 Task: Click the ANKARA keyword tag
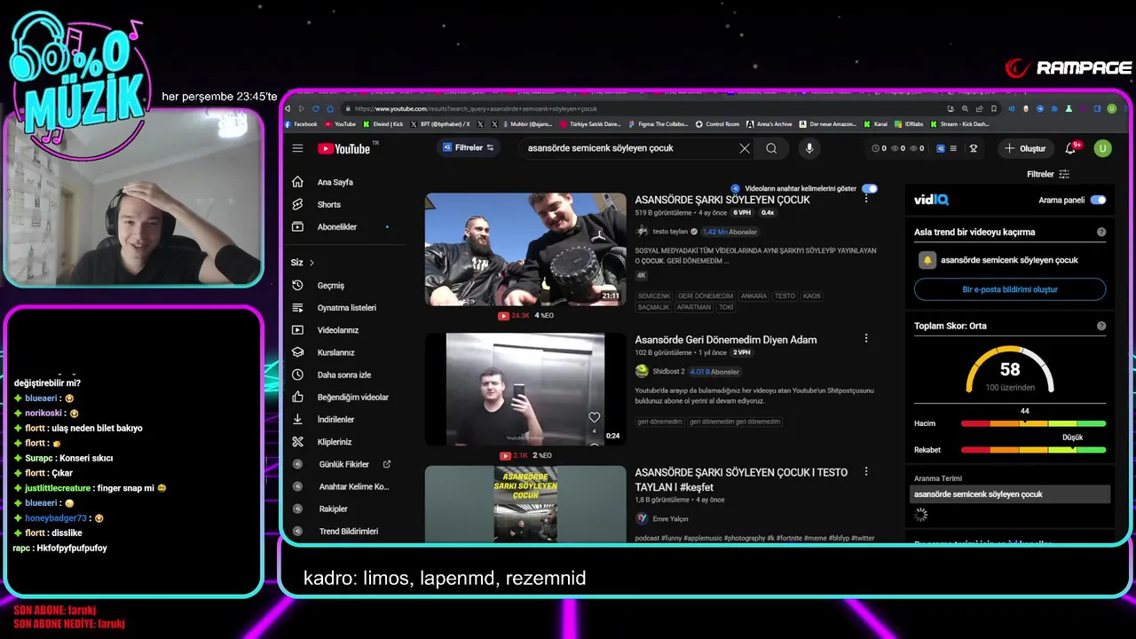[753, 296]
